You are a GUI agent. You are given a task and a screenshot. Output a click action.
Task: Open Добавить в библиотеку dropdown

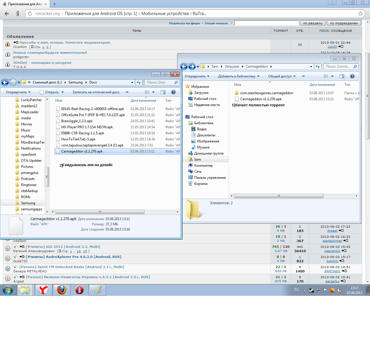point(239,76)
